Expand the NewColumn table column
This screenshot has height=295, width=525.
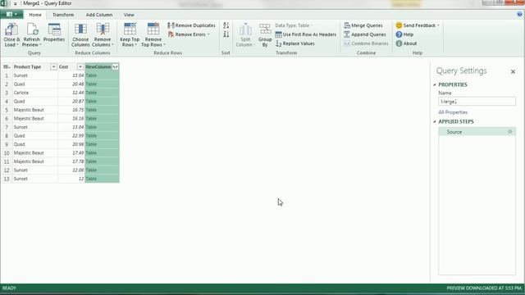click(x=115, y=67)
